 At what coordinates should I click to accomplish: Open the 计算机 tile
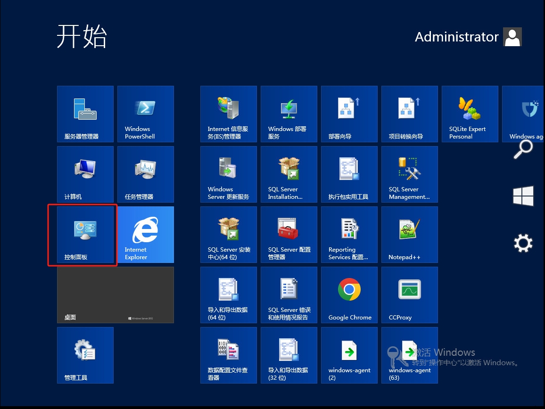coord(85,174)
